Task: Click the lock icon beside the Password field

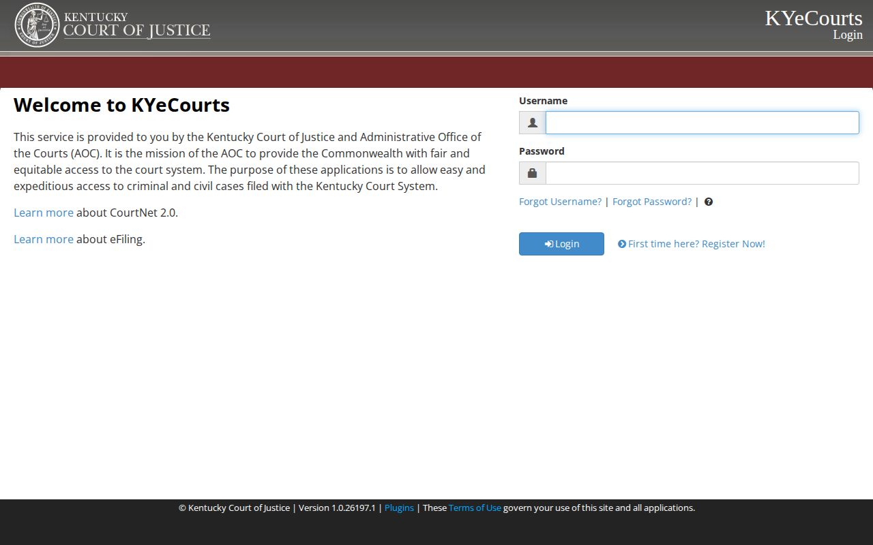Action: (x=533, y=173)
